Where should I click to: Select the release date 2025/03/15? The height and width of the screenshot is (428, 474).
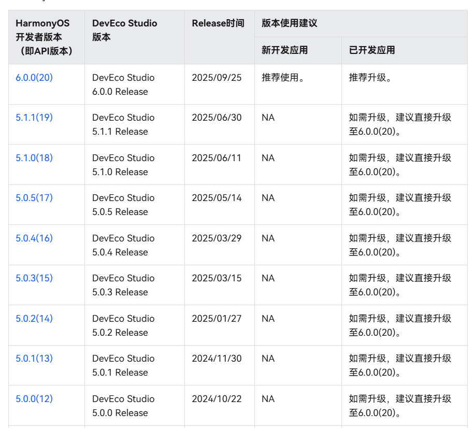(x=217, y=278)
